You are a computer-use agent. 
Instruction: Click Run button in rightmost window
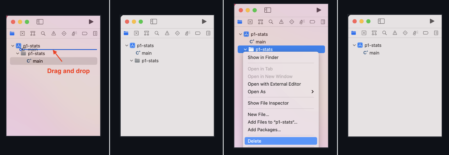(x=432, y=21)
